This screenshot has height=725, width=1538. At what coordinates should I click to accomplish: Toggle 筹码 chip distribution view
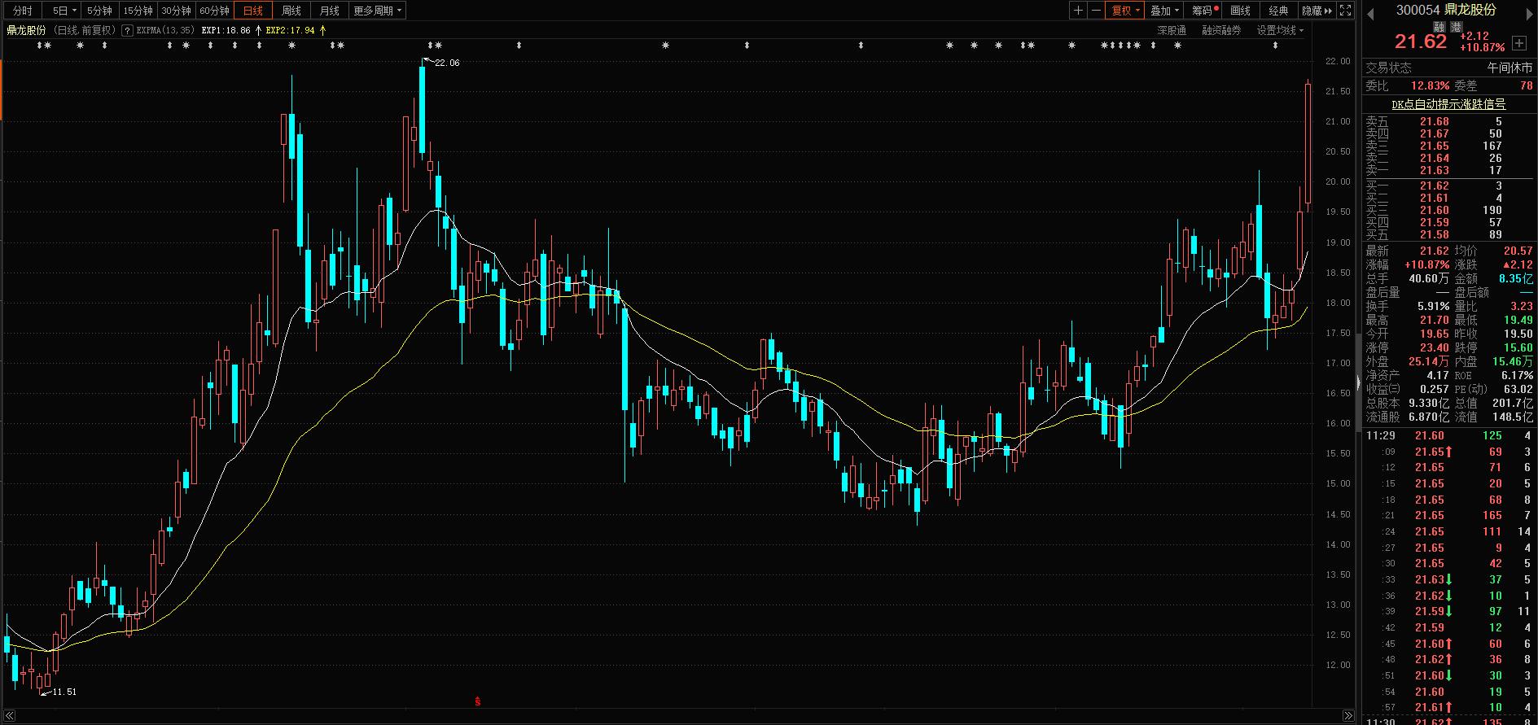pos(1203,11)
